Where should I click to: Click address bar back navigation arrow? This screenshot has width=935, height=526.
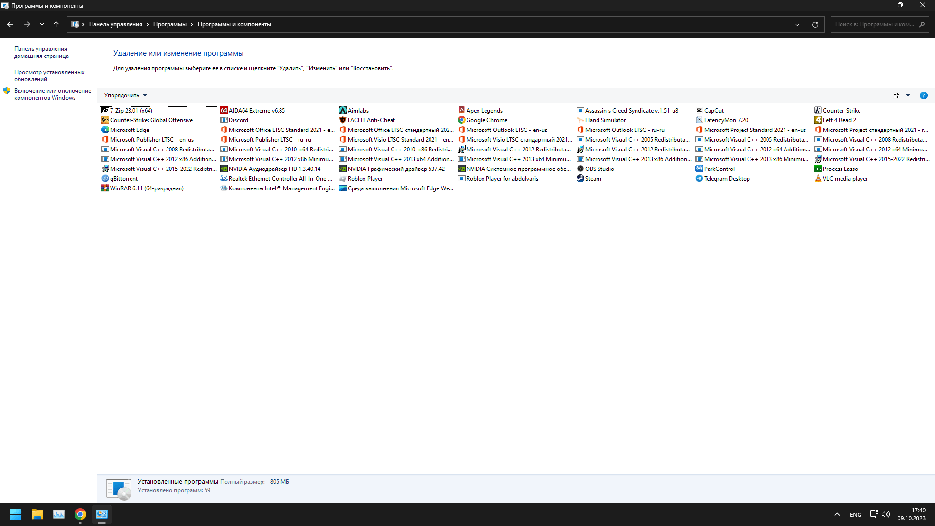[x=11, y=24]
